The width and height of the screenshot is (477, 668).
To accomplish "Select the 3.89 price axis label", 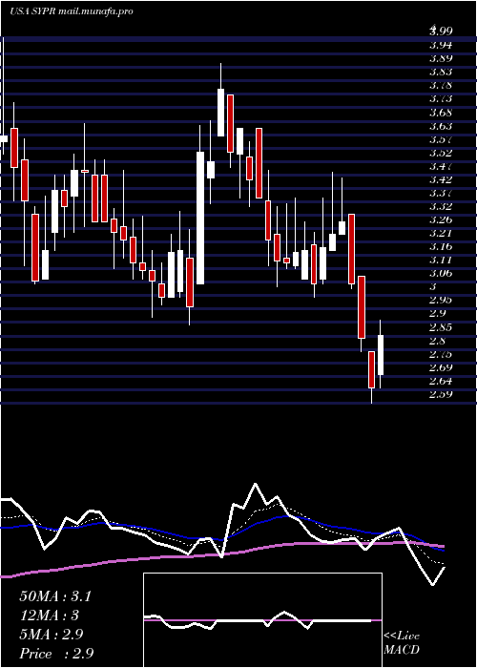I will tap(441, 58).
